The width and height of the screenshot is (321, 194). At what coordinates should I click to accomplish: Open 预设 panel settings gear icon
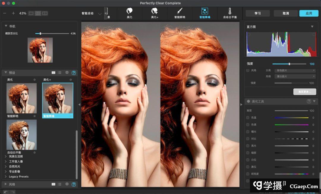point(67,72)
